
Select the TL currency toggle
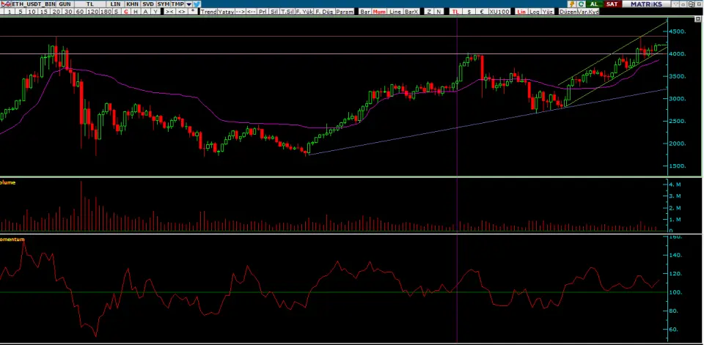click(455, 12)
